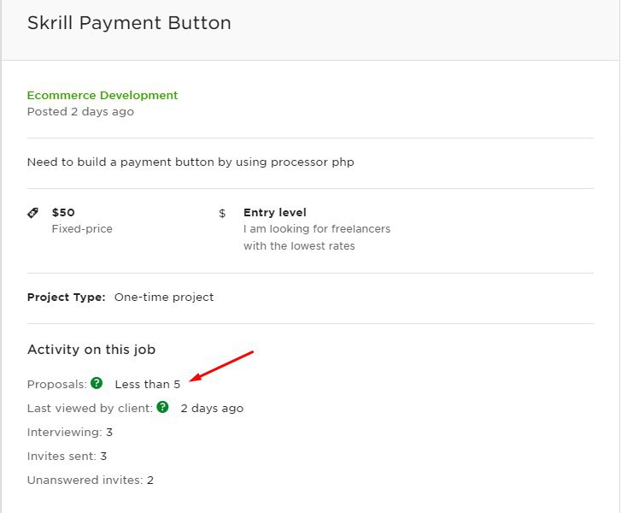Click the Less than 5 proposals value
The height and width of the screenshot is (513, 621).
(x=147, y=384)
